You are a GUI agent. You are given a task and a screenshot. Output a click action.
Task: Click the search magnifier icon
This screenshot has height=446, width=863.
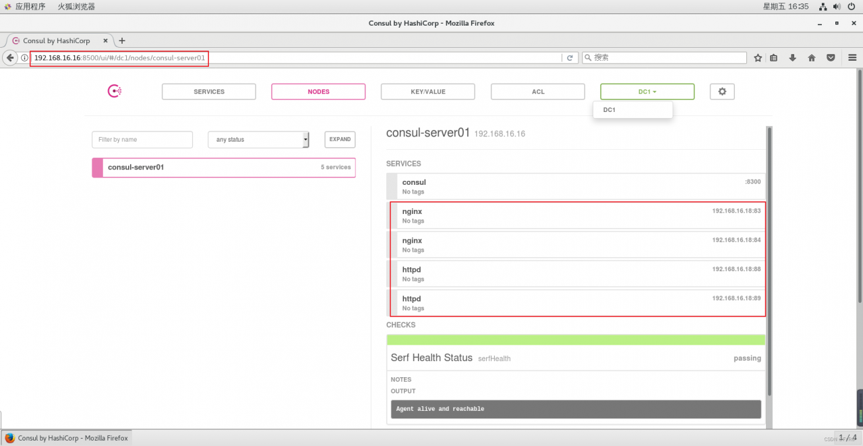[588, 58]
